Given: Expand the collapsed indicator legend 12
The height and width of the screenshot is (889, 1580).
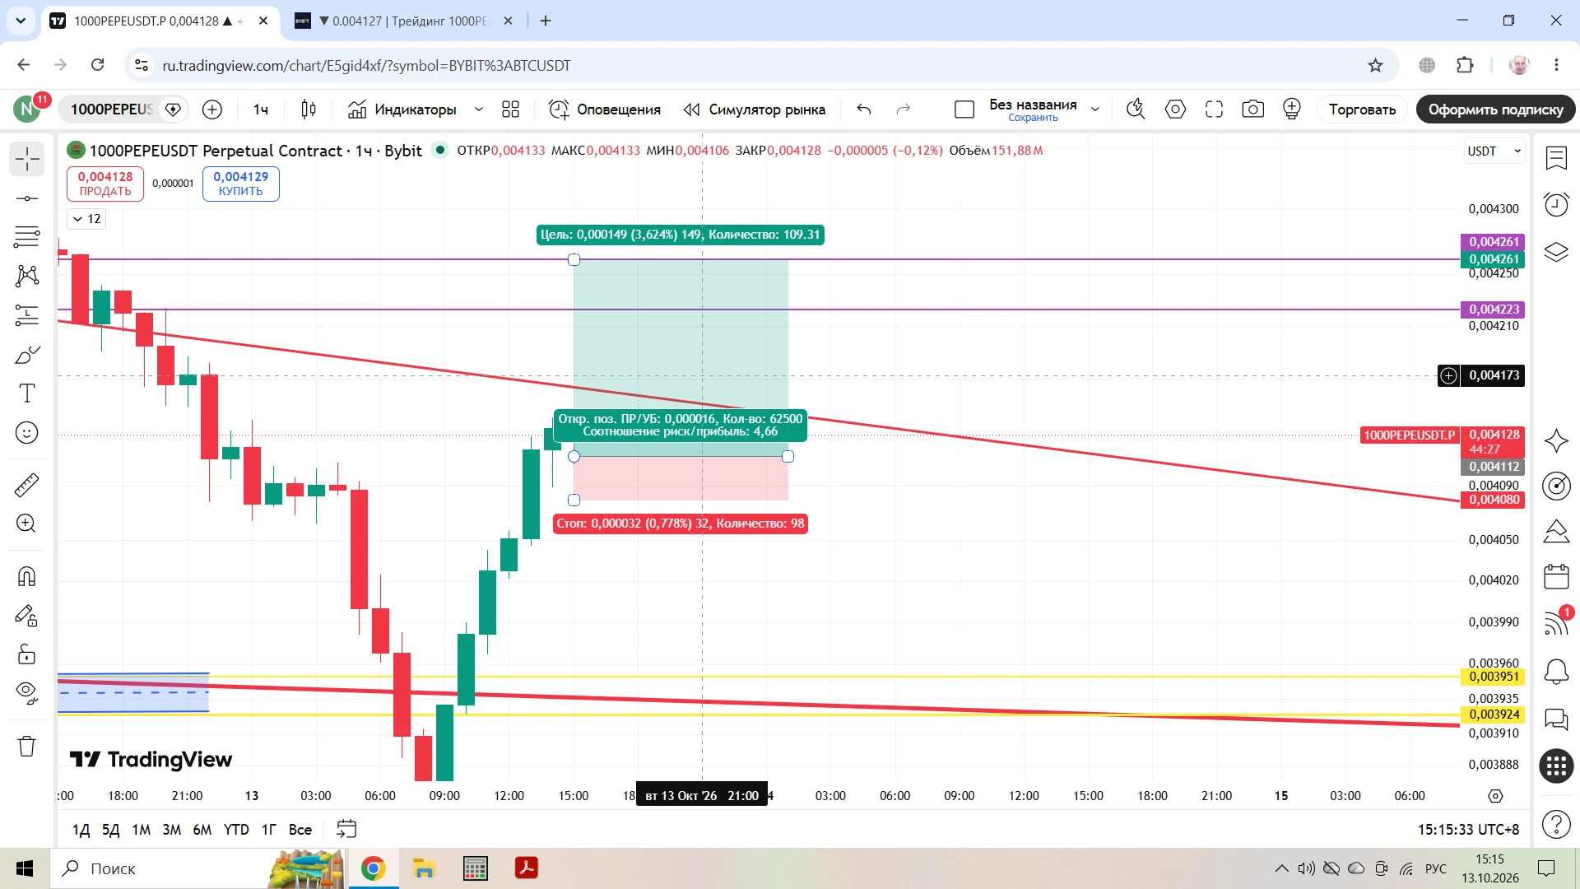Looking at the screenshot, I should tap(86, 219).
